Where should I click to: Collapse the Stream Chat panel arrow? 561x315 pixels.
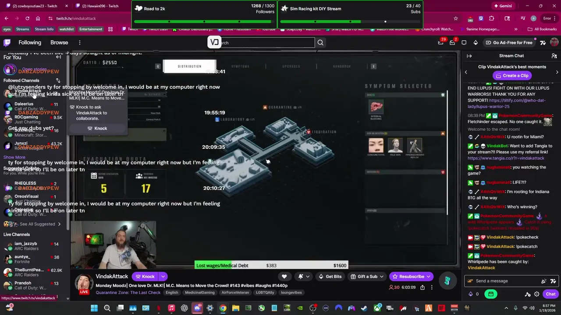469,56
